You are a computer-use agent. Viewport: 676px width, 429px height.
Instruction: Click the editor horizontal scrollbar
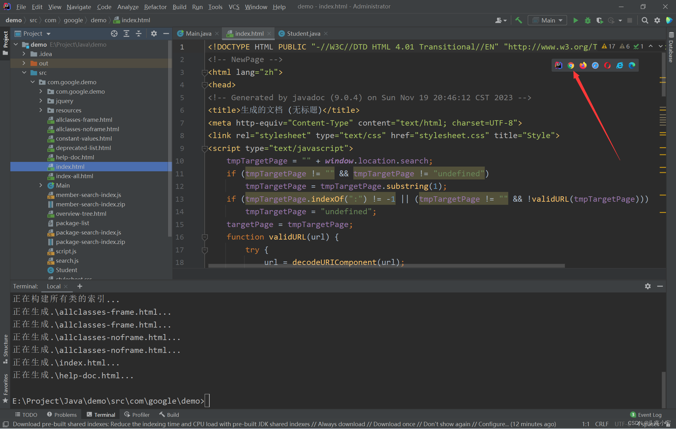(386, 266)
